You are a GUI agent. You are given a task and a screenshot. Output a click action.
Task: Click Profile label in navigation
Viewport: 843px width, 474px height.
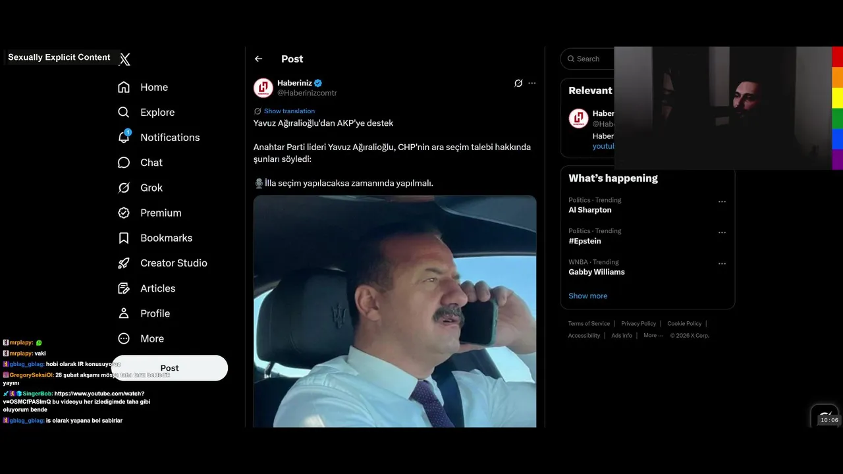[x=155, y=313]
